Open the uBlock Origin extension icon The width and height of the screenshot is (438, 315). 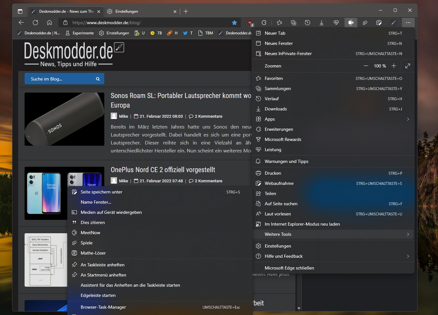click(x=250, y=23)
